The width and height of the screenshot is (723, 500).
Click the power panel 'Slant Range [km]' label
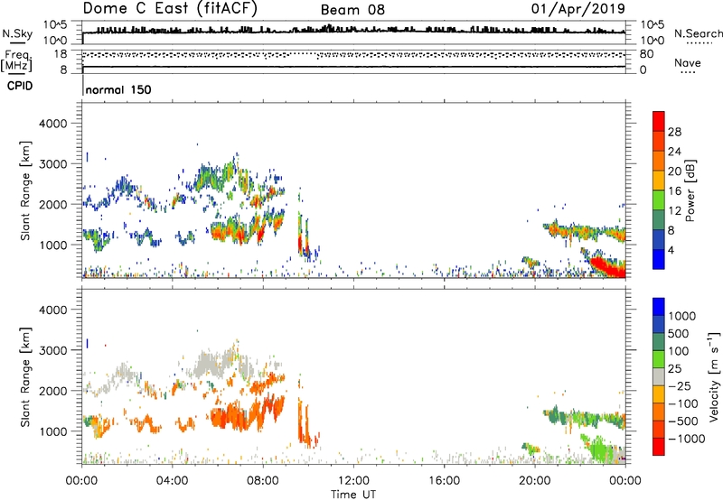pos(25,190)
